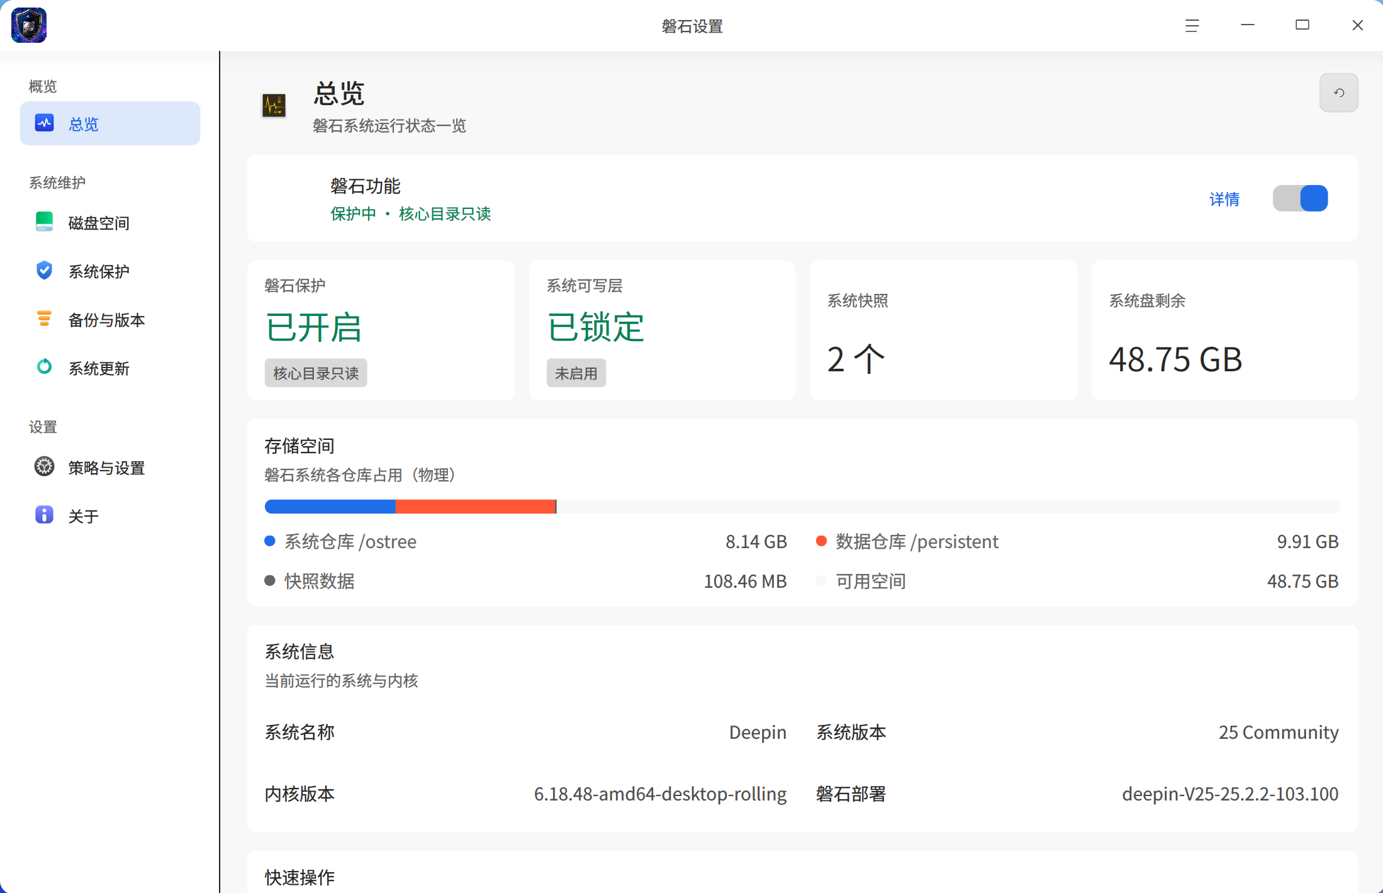Click the 2 个 snapshot count
Image resolution: width=1383 pixels, height=893 pixels.
pos(856,359)
